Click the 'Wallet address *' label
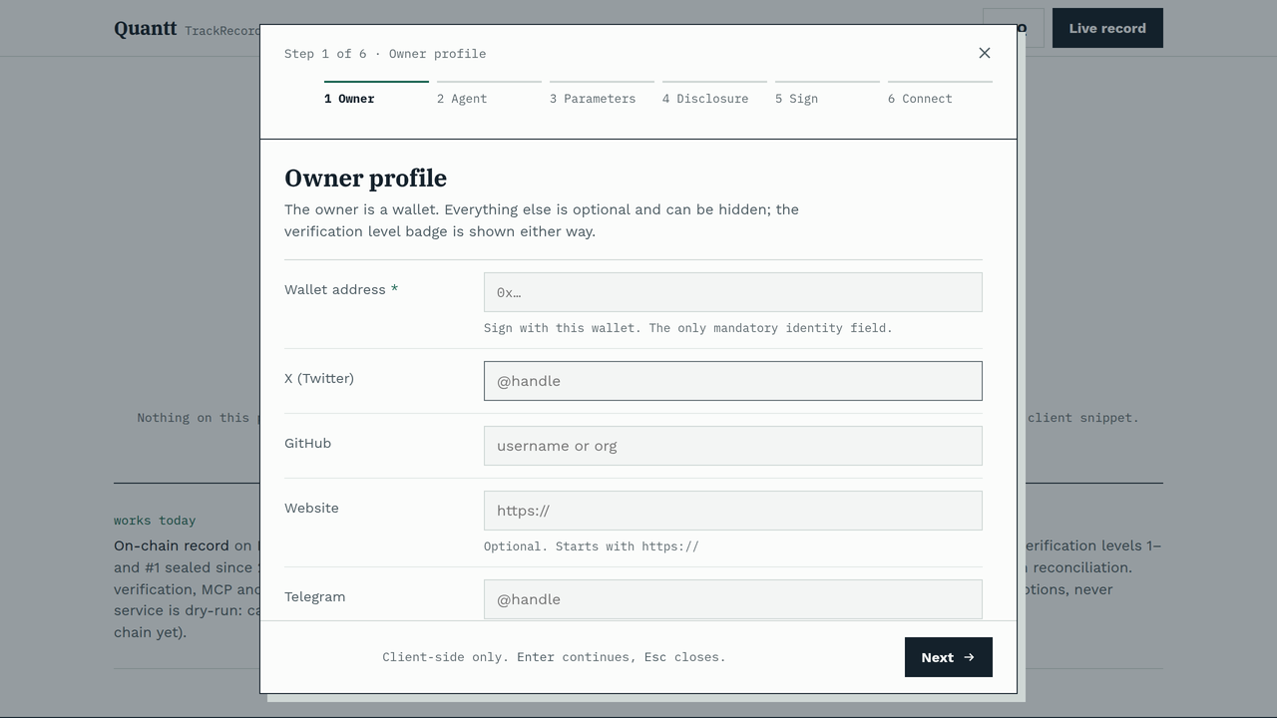This screenshot has width=1277, height=718. [341, 289]
